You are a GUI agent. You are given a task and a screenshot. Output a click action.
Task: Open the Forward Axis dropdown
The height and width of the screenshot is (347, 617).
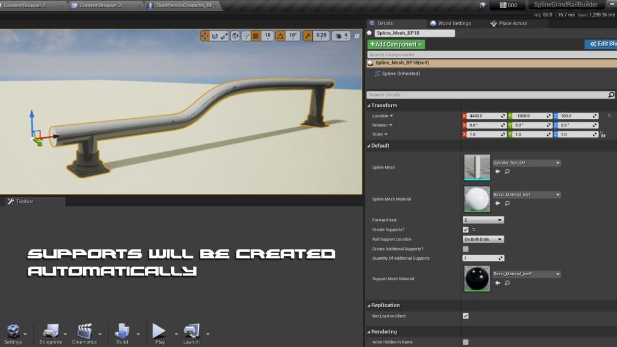[x=483, y=220]
